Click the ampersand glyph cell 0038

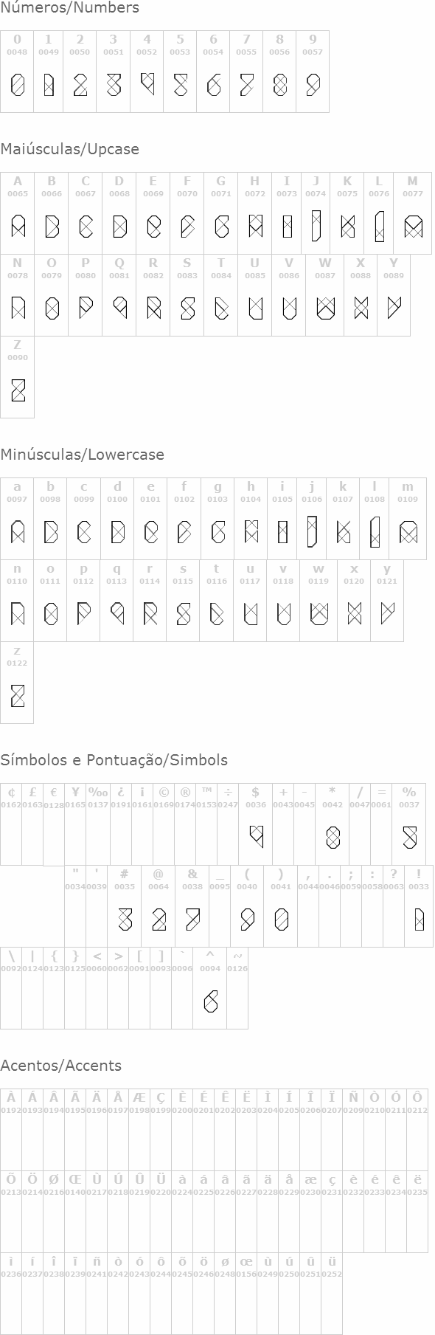click(192, 906)
